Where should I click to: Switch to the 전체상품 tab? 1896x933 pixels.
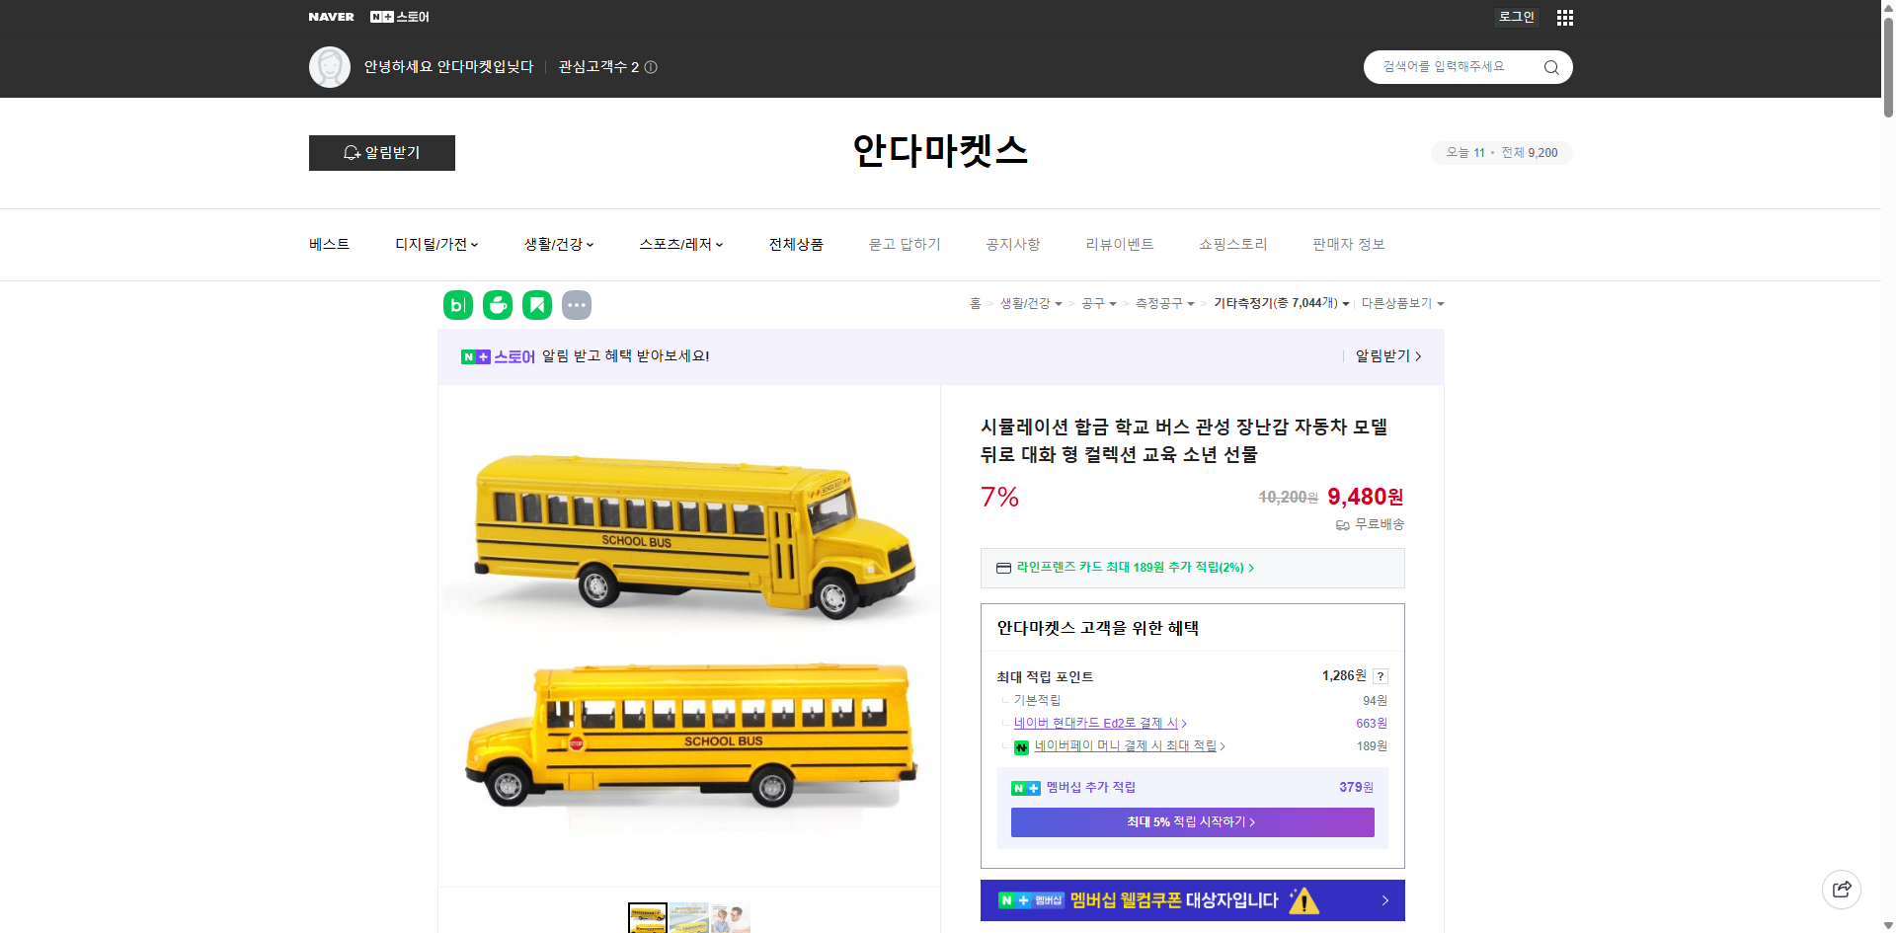click(x=796, y=244)
